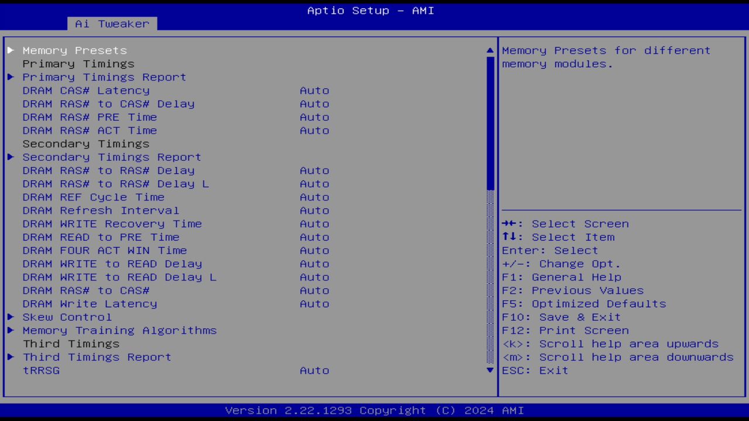
Task: Select the DRAM Write Latency label
Action: pyautogui.click(x=90, y=304)
